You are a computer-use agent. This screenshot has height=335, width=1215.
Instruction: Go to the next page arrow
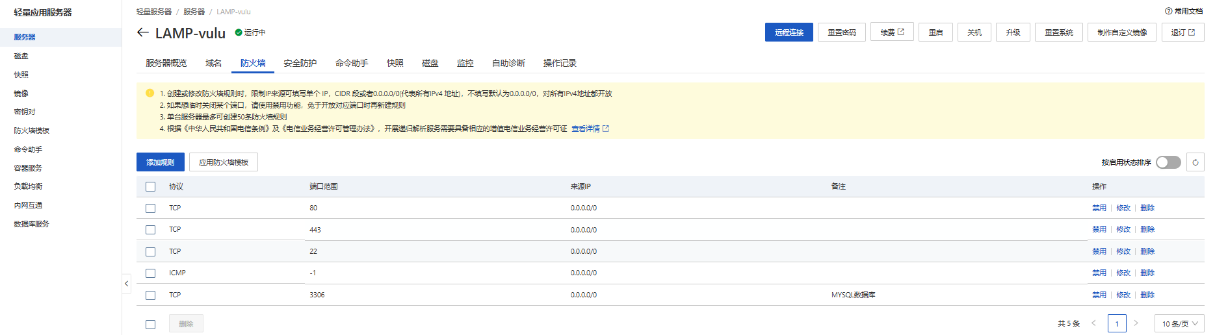(x=1136, y=323)
